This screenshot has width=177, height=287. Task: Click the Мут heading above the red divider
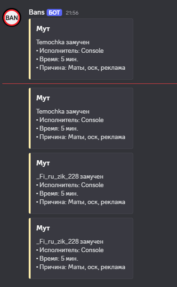tap(43, 29)
